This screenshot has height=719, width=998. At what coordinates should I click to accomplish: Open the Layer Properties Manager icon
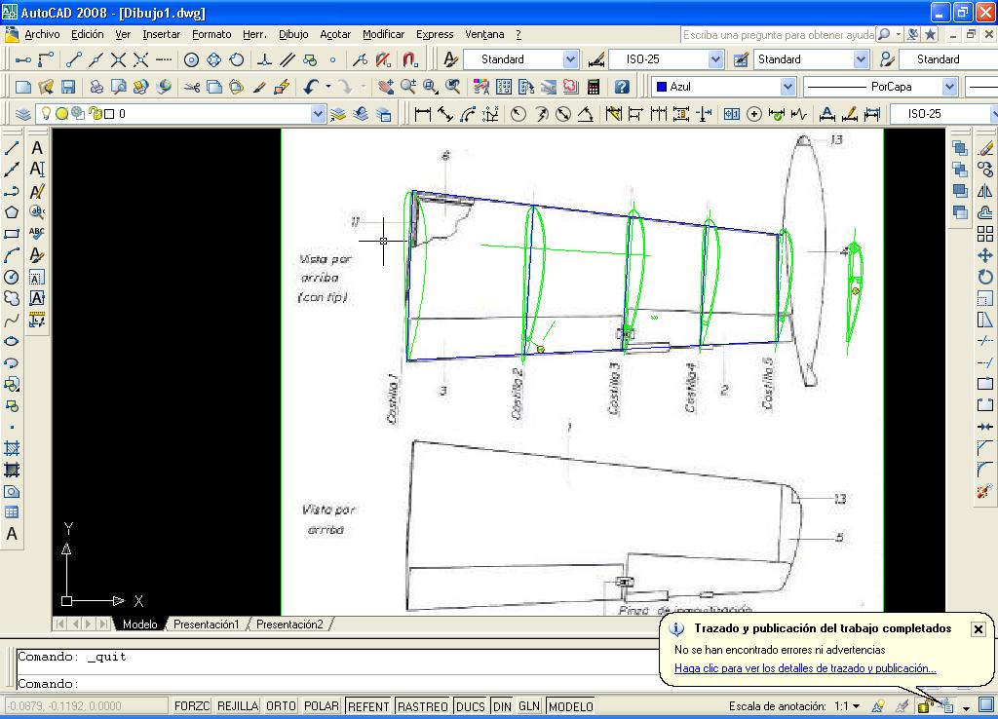[23, 114]
